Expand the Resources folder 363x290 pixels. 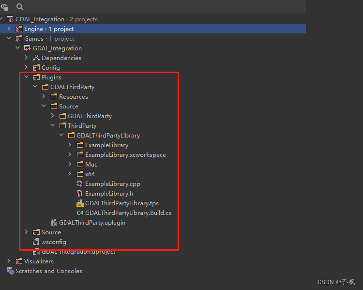pyautogui.click(x=44, y=96)
